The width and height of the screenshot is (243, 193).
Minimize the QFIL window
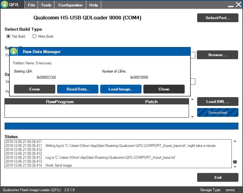(231, 6)
